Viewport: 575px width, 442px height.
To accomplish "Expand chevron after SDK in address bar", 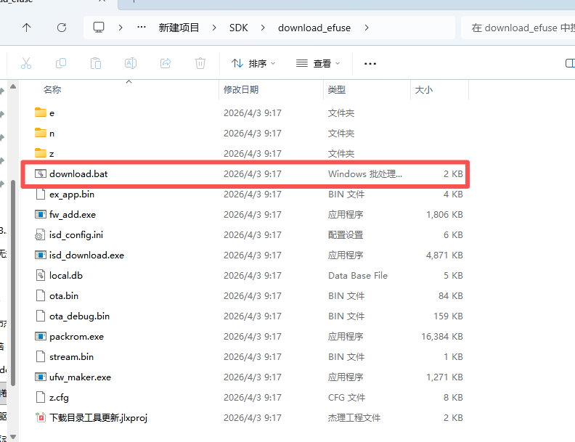I will pyautogui.click(x=263, y=28).
